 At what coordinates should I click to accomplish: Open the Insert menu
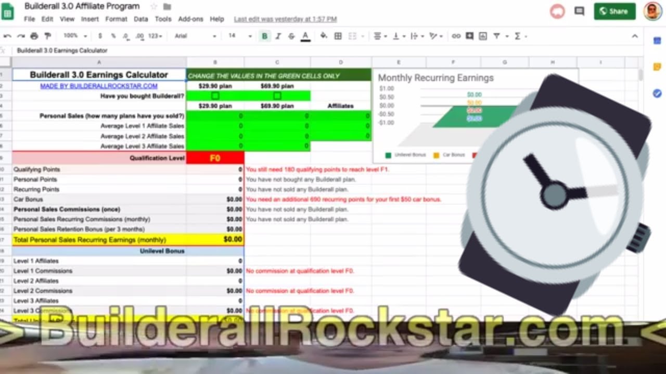click(89, 19)
